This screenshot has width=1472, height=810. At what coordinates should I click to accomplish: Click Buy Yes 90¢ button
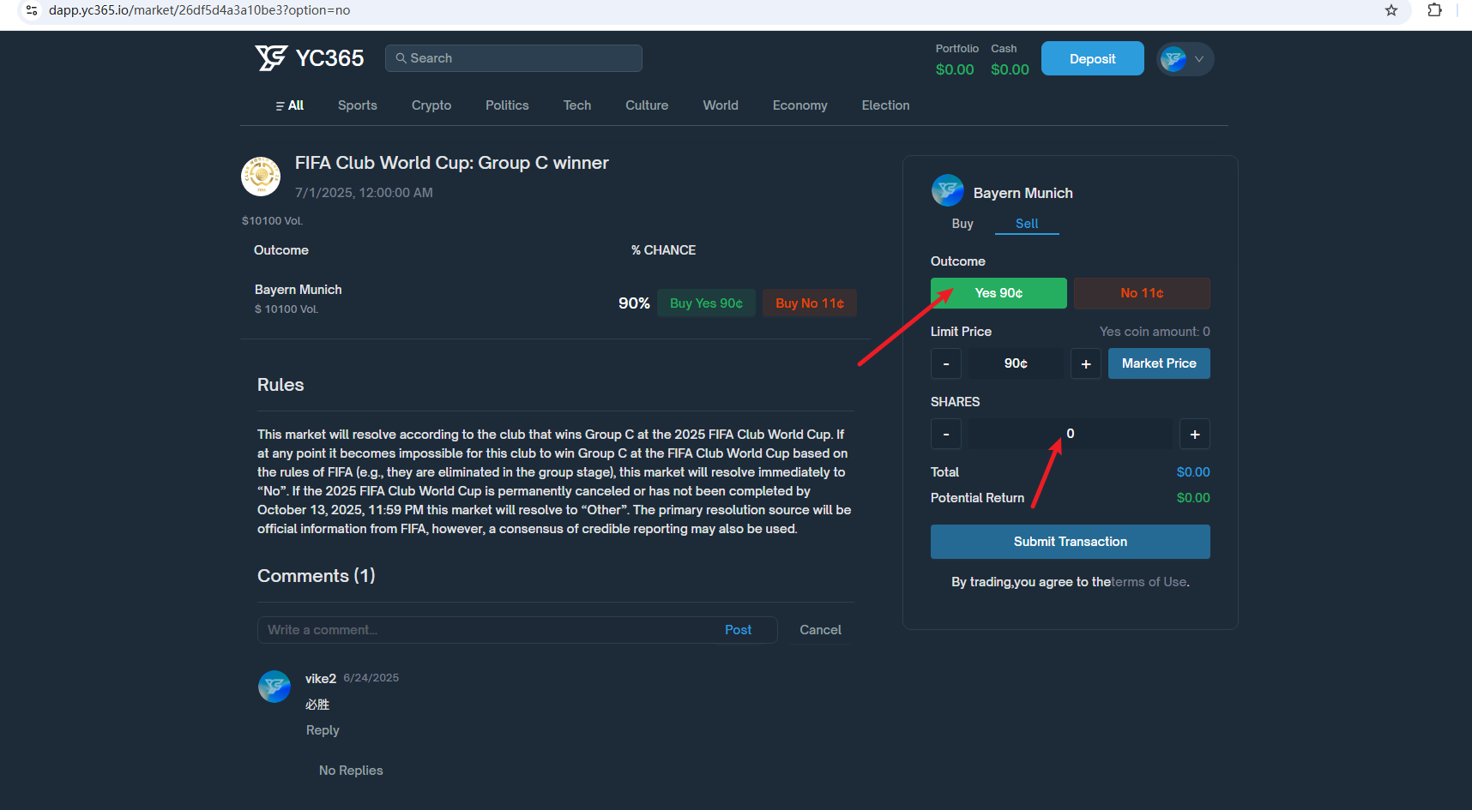click(x=706, y=303)
